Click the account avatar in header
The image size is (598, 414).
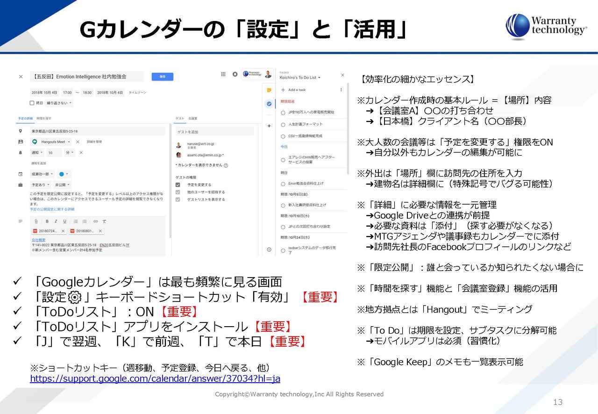tap(268, 74)
